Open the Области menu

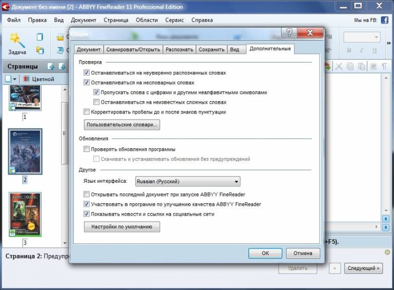(x=147, y=20)
